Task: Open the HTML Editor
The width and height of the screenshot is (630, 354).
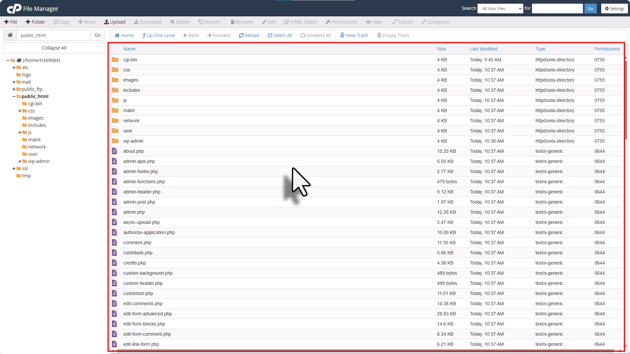Action: [x=301, y=22]
